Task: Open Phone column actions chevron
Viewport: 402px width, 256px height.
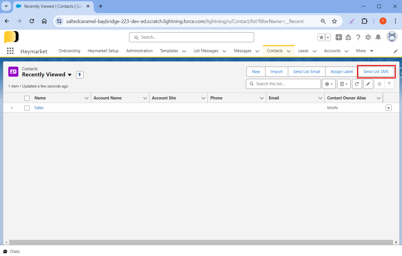Action: point(262,98)
